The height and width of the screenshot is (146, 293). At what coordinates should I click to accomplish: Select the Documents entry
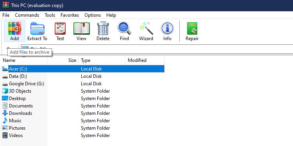pos(21,106)
